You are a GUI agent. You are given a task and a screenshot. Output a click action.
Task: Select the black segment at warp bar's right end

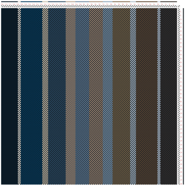169,1
